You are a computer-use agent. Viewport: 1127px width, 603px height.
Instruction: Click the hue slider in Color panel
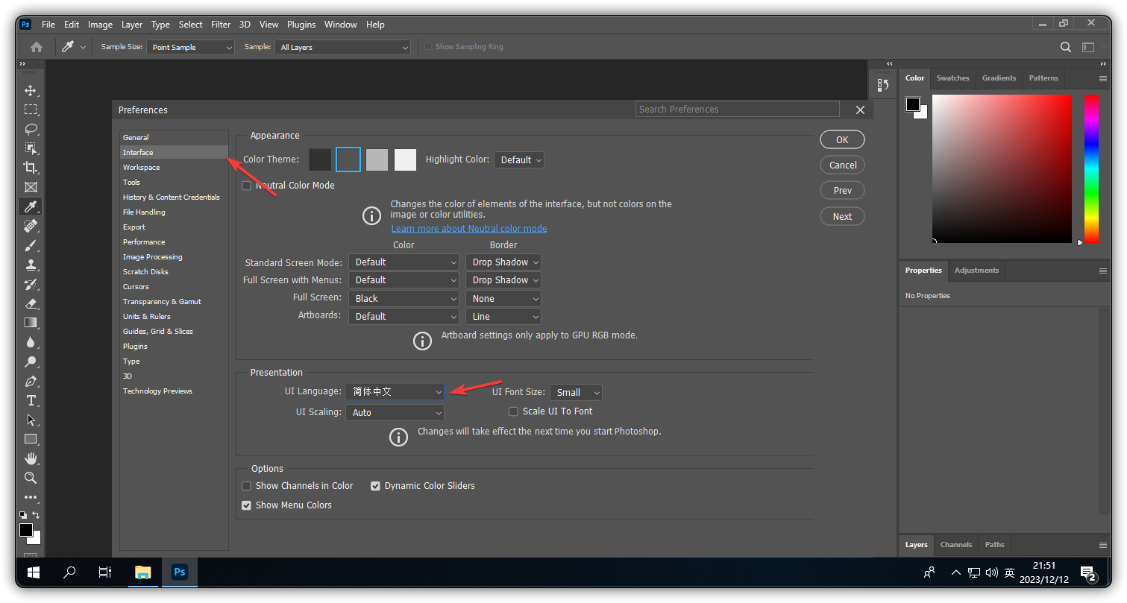(1091, 168)
